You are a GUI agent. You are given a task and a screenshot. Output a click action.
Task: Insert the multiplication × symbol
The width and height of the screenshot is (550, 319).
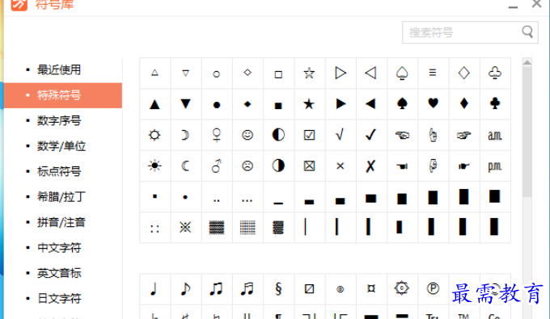[340, 166]
